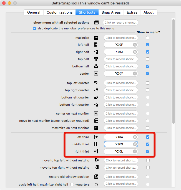Click the bottom left quarter icon

[x=96, y=97]
